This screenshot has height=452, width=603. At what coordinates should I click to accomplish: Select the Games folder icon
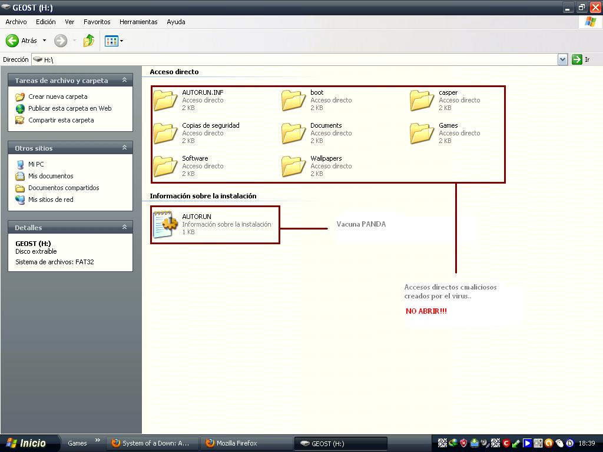click(422, 133)
